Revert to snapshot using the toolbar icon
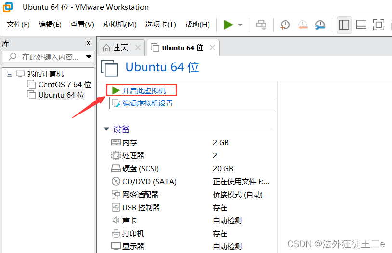The image size is (392, 253). pyautogui.click(x=302, y=25)
